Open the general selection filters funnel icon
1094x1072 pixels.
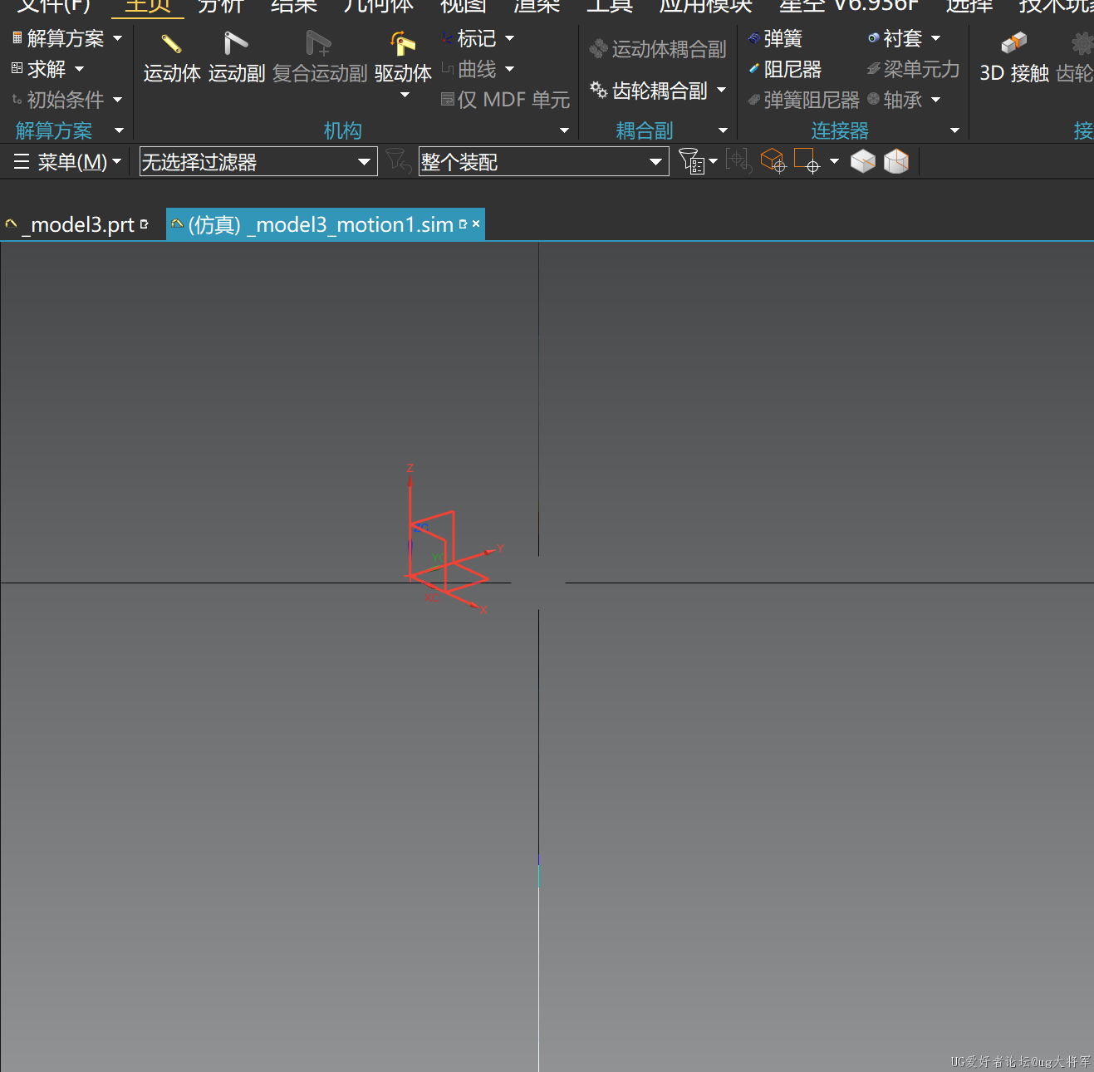coord(690,160)
